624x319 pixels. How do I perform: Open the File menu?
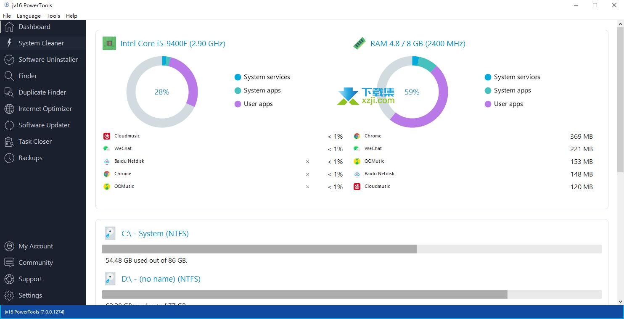point(7,16)
